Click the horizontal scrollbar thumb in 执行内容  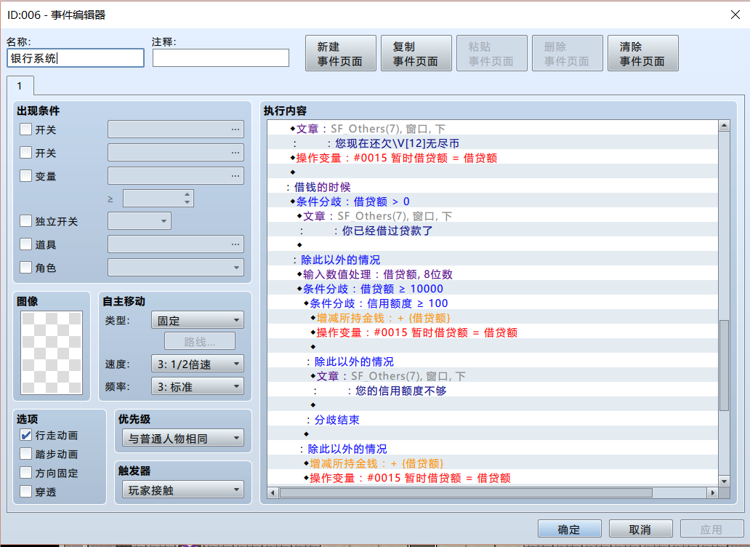tap(467, 492)
